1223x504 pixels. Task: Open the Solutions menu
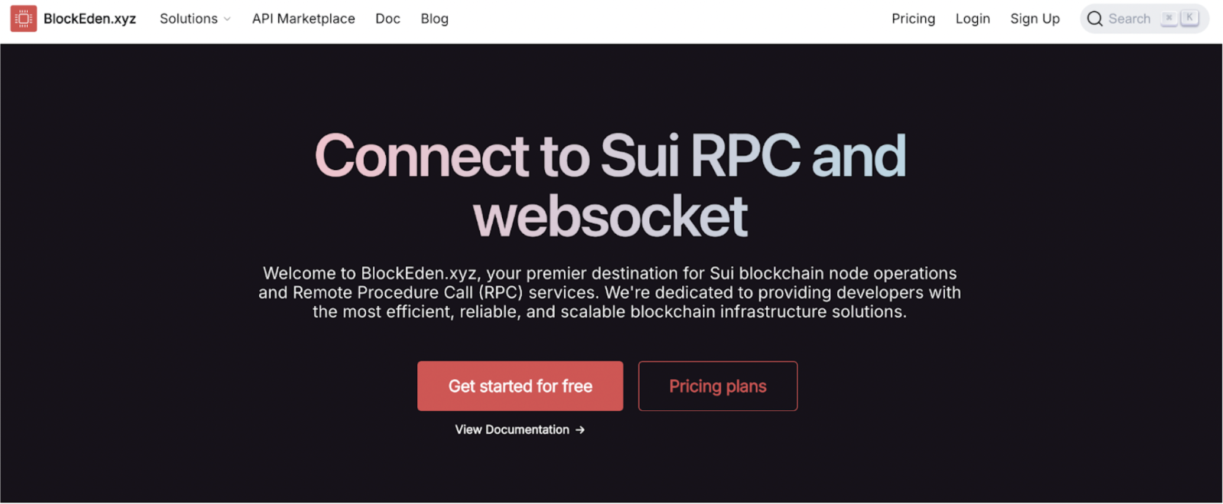pos(188,19)
